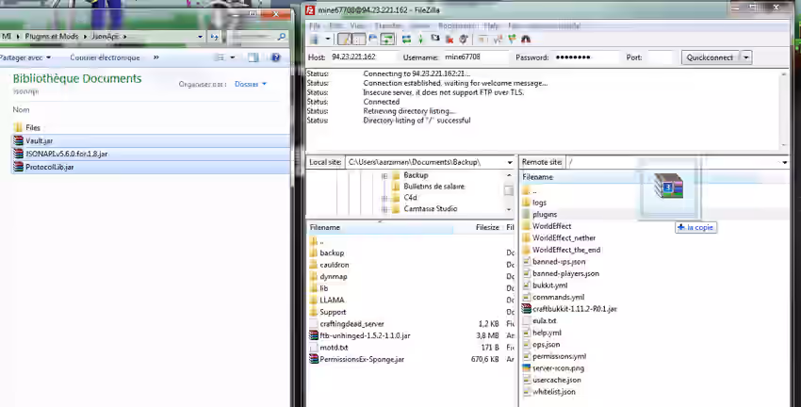
Task: Disconnect from the current server
Action: click(x=450, y=40)
